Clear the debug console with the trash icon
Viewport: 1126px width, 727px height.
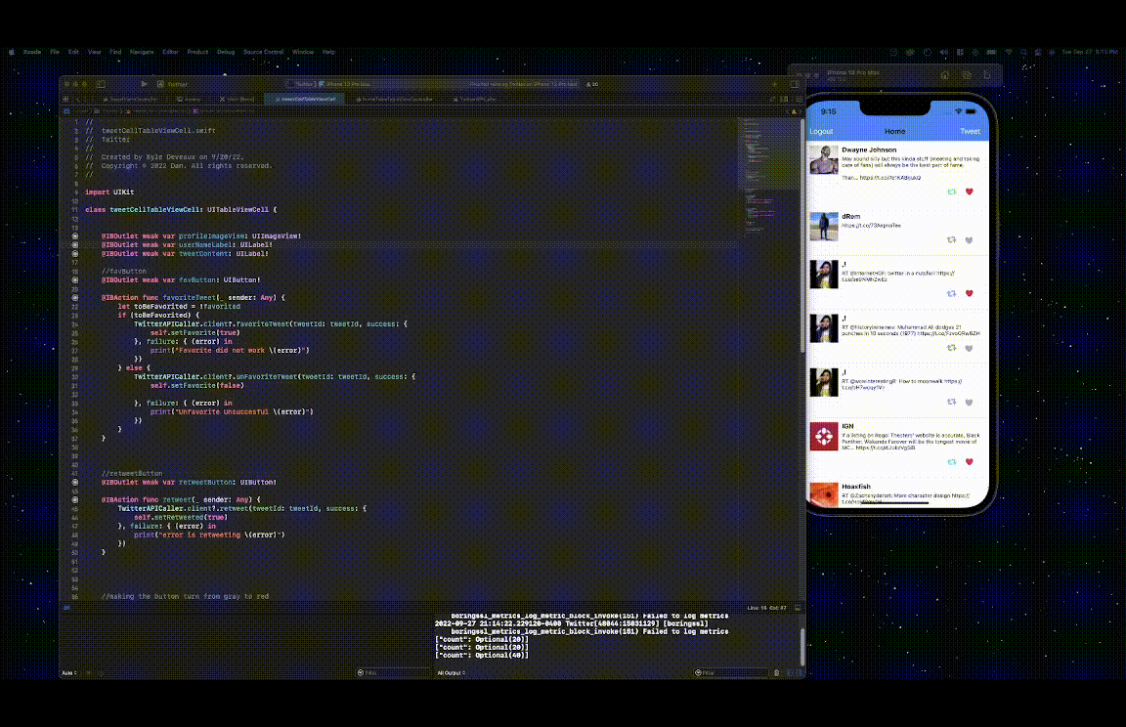[776, 672]
